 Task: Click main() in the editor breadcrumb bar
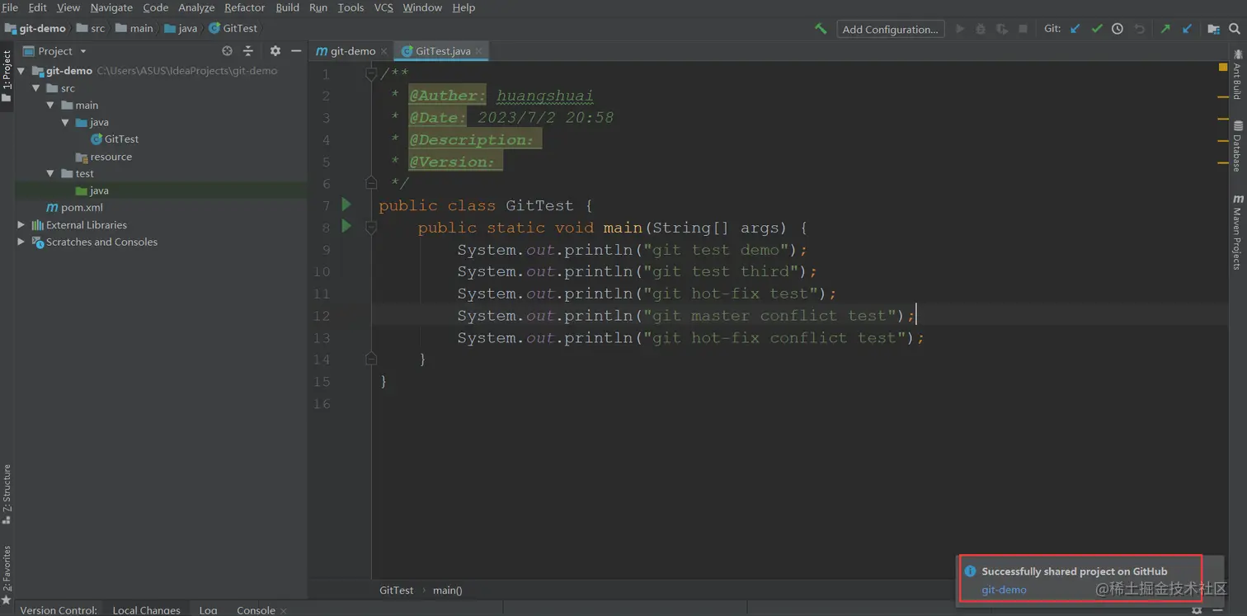pyautogui.click(x=448, y=590)
